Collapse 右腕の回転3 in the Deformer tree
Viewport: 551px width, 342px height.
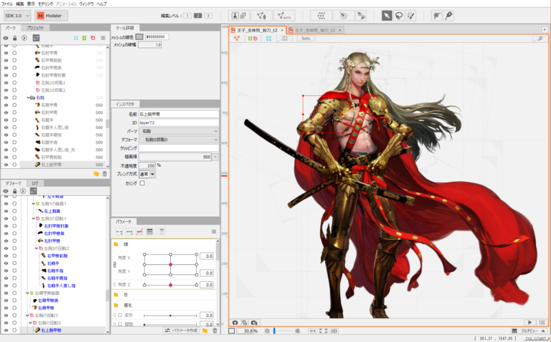28,315
